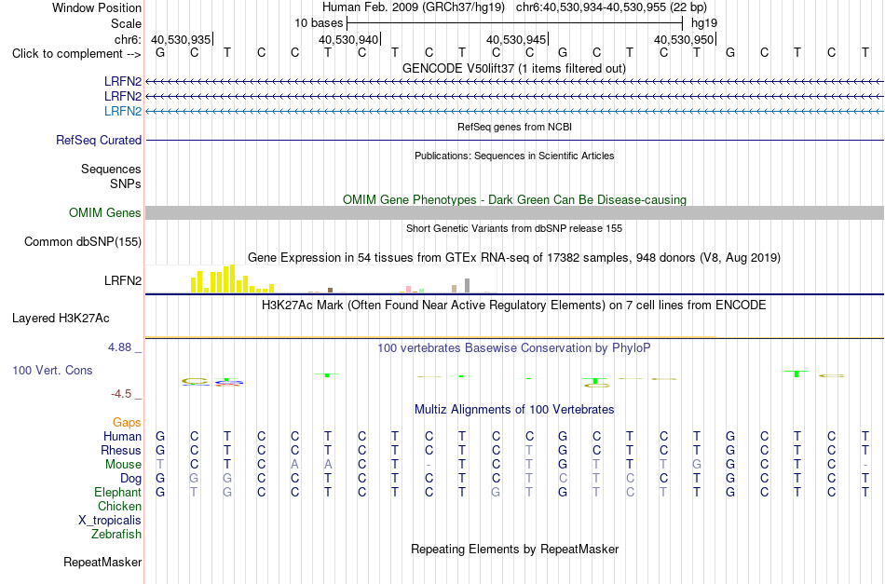This screenshot has width=885, height=584.
Task: Open the RefSeq Curated track label
Action: click(x=99, y=140)
